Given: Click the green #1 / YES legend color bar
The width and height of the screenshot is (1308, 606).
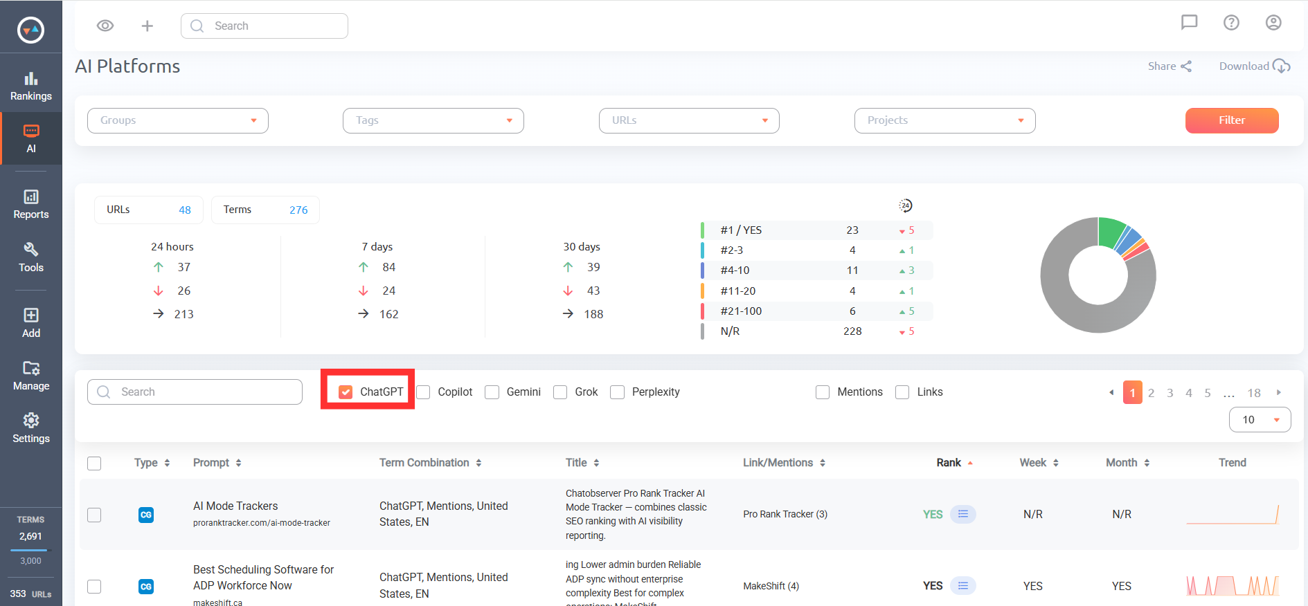Looking at the screenshot, I should point(702,230).
